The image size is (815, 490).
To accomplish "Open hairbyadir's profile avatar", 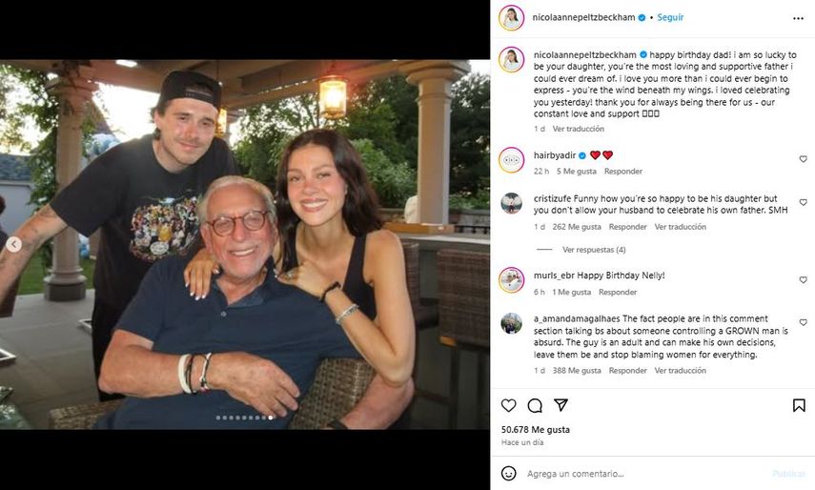I will [x=512, y=159].
